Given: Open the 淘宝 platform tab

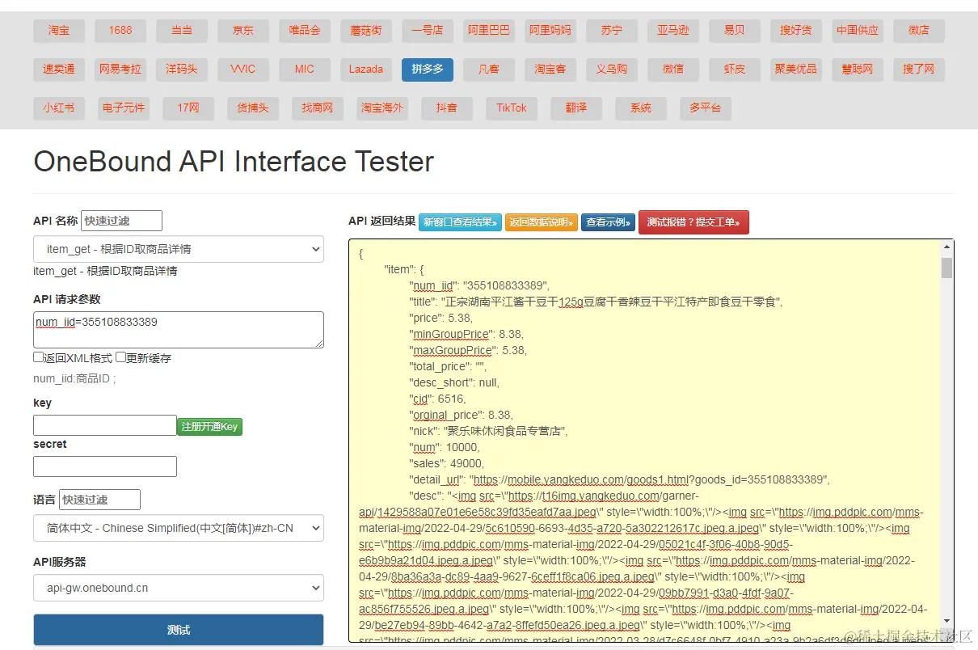Looking at the screenshot, I should click(x=59, y=31).
